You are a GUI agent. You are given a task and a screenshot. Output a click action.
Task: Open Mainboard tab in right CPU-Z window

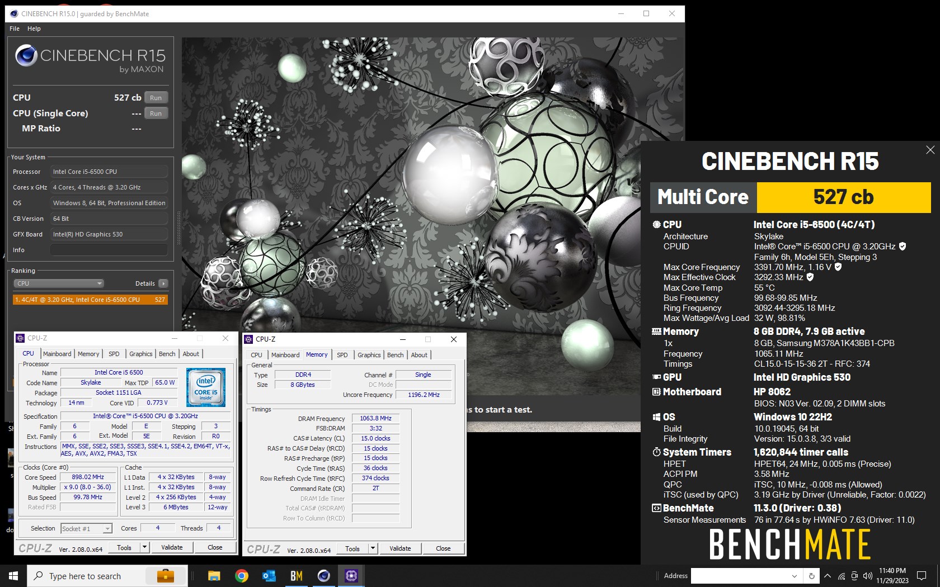pos(285,355)
